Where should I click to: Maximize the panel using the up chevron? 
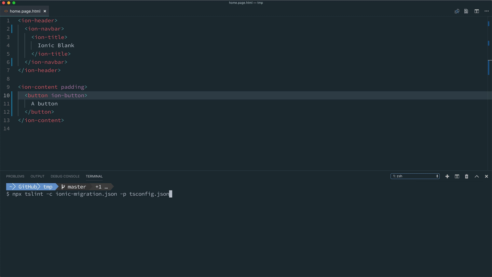click(x=477, y=176)
